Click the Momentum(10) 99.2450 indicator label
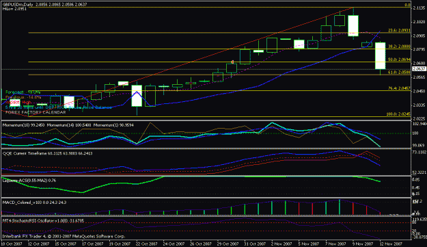 (x=23, y=125)
